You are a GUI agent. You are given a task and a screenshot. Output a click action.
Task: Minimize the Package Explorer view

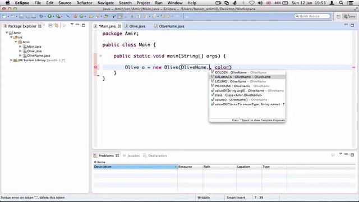77,24
